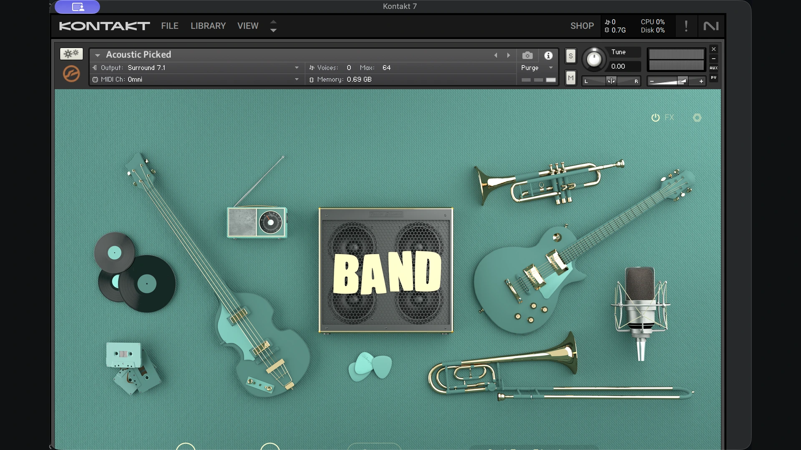Solo the instrument with S button
This screenshot has width=801, height=450.
[x=571, y=56]
